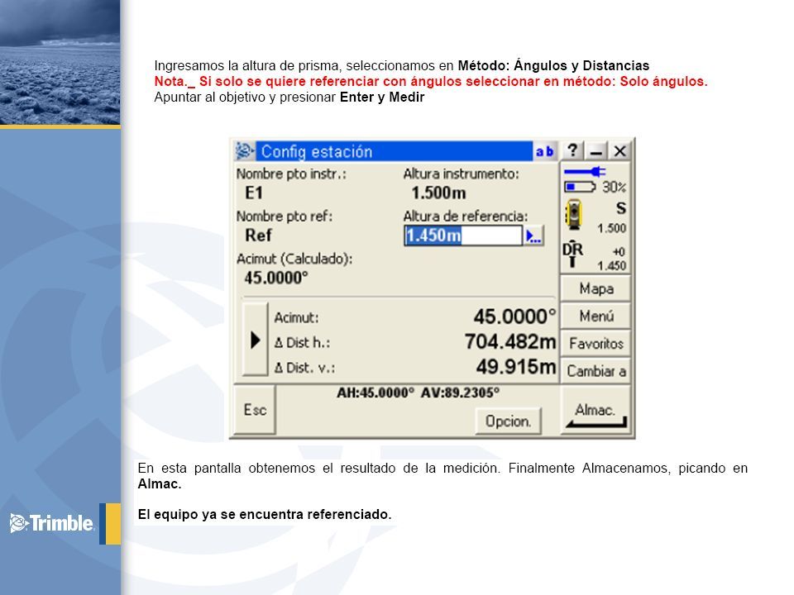Click the target height 1.450 in status bar
Image resolution: width=794 pixels, height=595 pixels.
(611, 265)
